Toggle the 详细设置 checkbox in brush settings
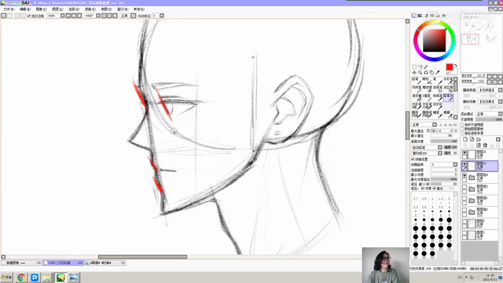 click(x=413, y=159)
